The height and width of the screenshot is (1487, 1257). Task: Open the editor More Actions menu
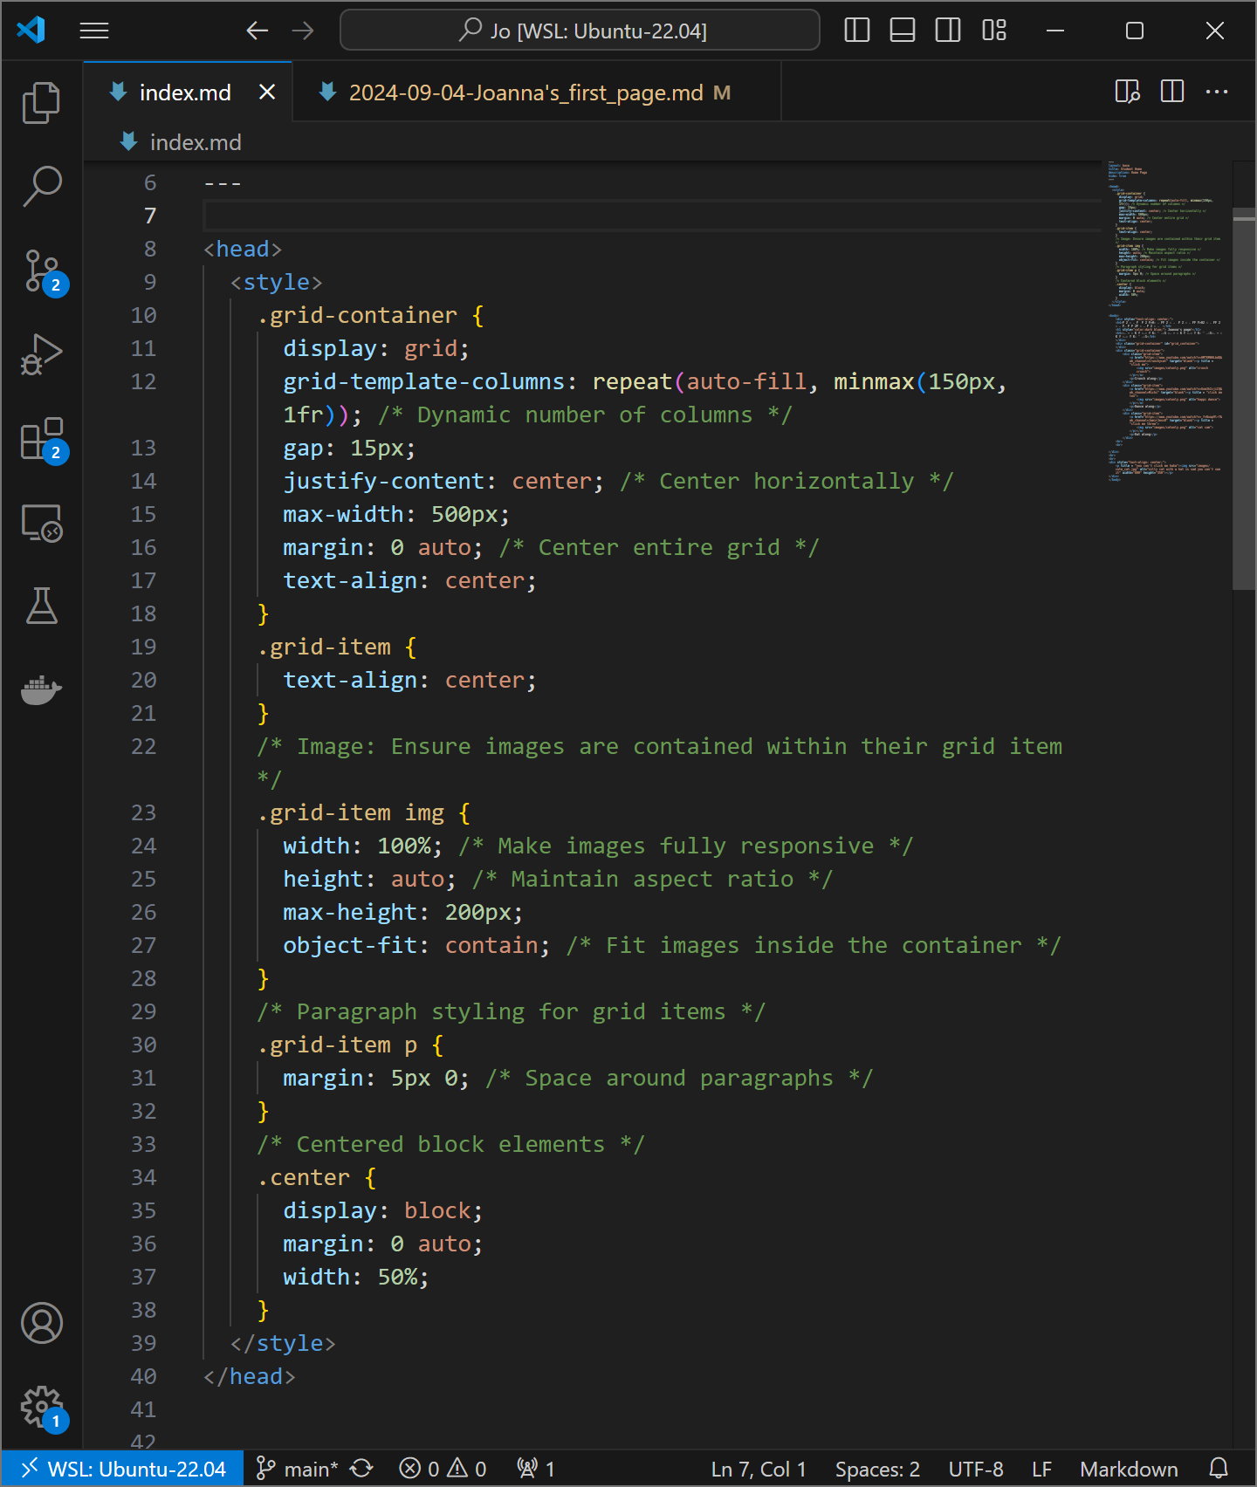pos(1217,92)
